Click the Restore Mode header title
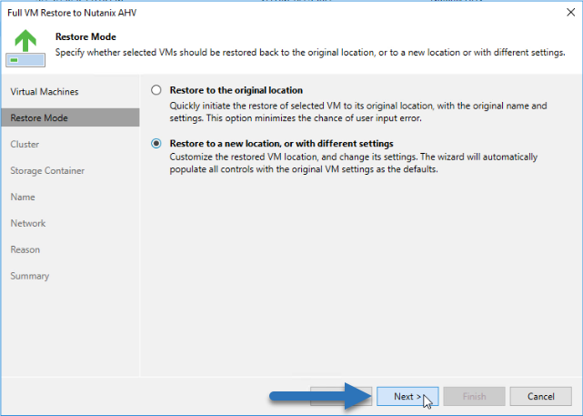 click(85, 36)
